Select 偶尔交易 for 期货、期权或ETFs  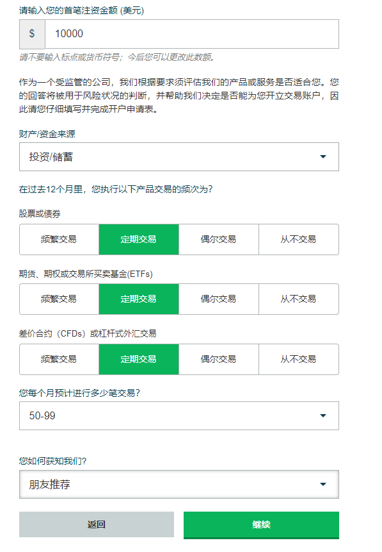point(218,299)
